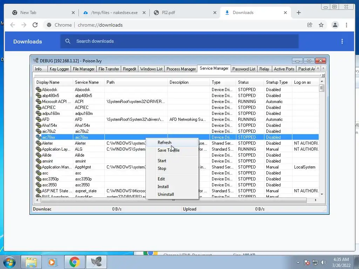
Task: Choose Stop in the context menu
Action: point(172,168)
